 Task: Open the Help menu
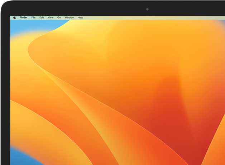pyautogui.click(x=80, y=17)
